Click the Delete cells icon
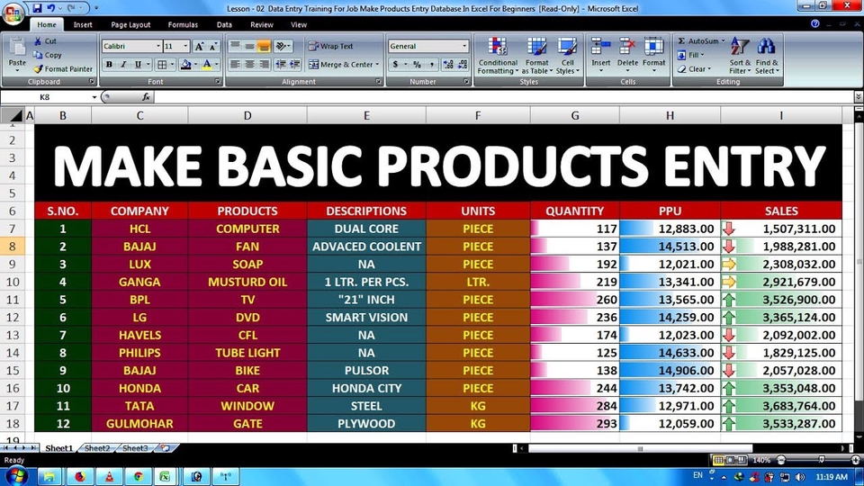Viewport: 864px width, 486px height. 627,48
